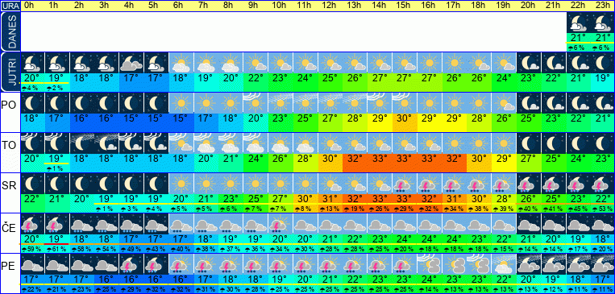The image size is (615, 294).
Task: Select the JUTRI 23h clear moon icon
Action: click(x=603, y=63)
